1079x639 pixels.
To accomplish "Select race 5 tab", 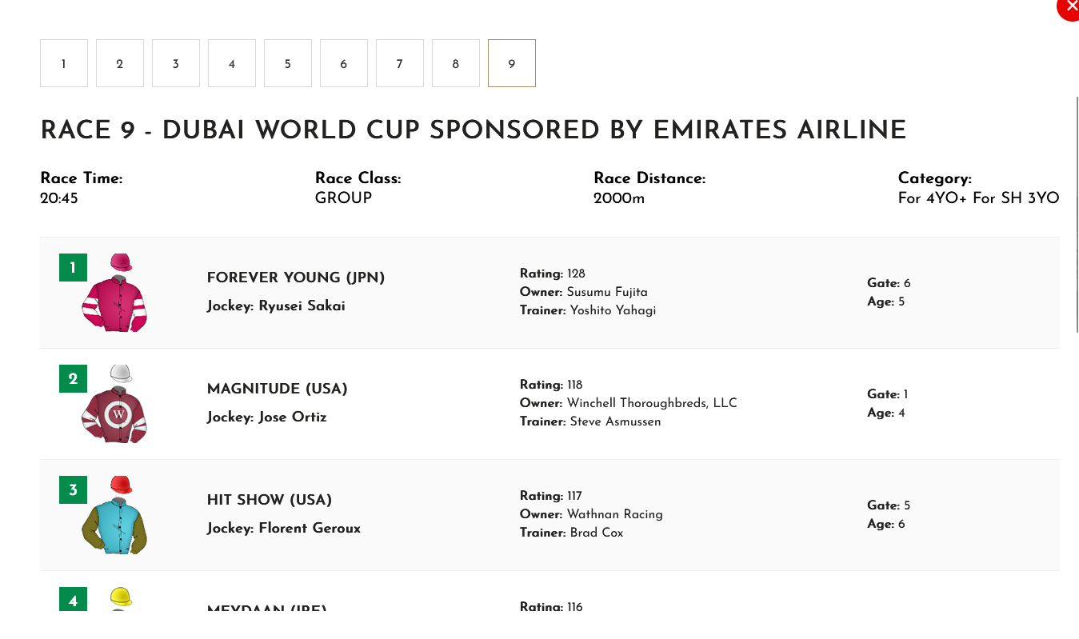I will [x=288, y=63].
